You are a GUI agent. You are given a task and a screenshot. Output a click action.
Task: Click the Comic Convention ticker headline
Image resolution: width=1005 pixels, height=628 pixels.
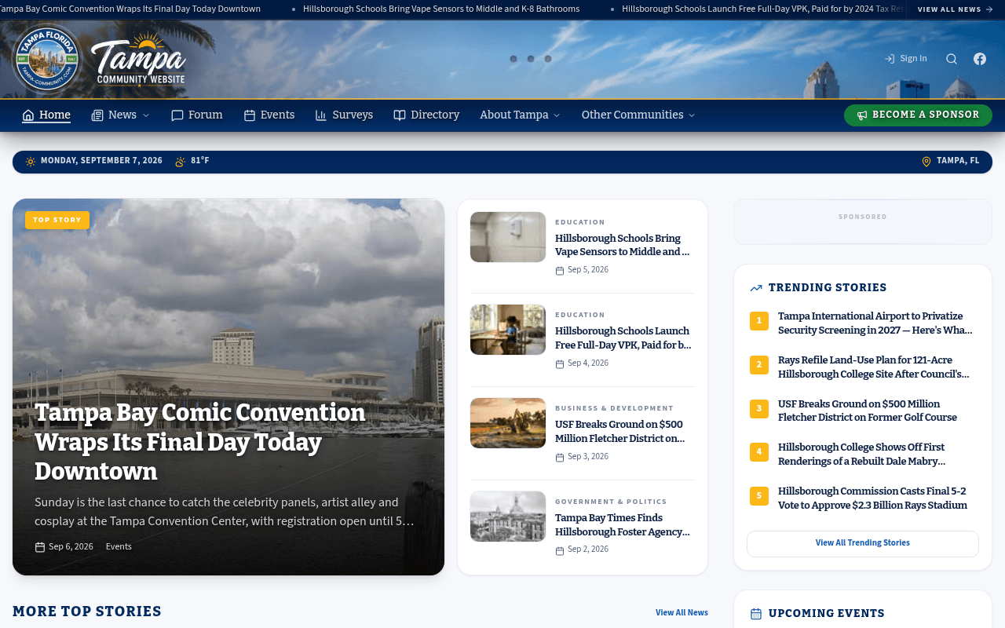tap(130, 9)
